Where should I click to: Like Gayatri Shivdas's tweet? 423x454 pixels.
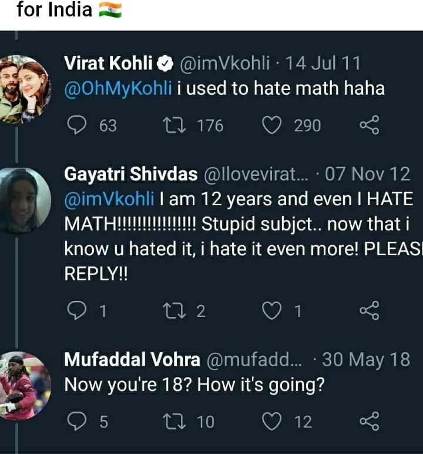271,311
